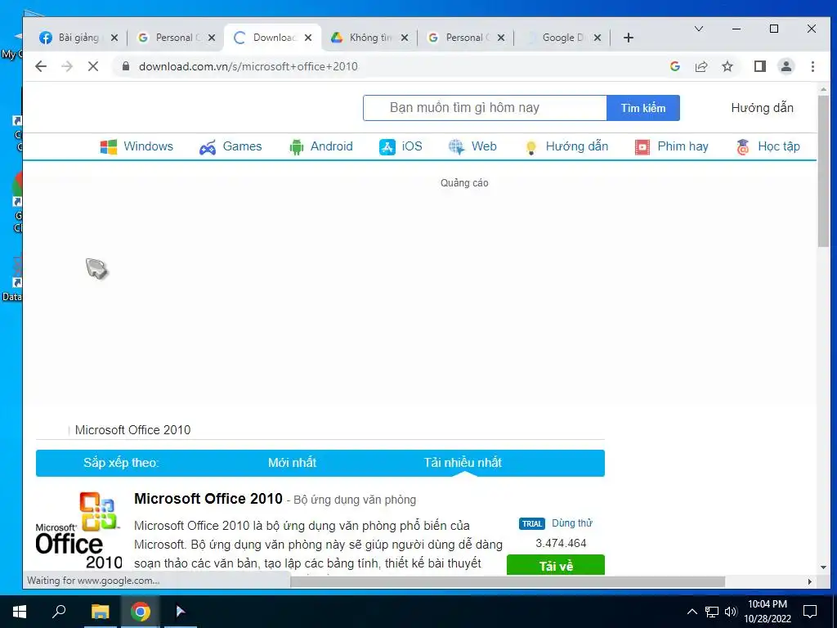
Task: Share this page via share icon
Action: coord(700,66)
